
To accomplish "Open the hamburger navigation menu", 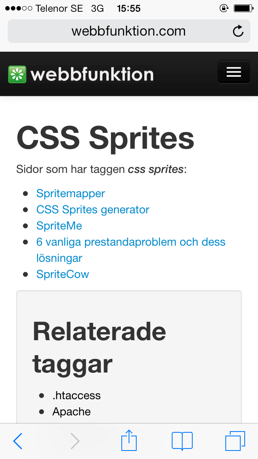I will click(x=233, y=72).
